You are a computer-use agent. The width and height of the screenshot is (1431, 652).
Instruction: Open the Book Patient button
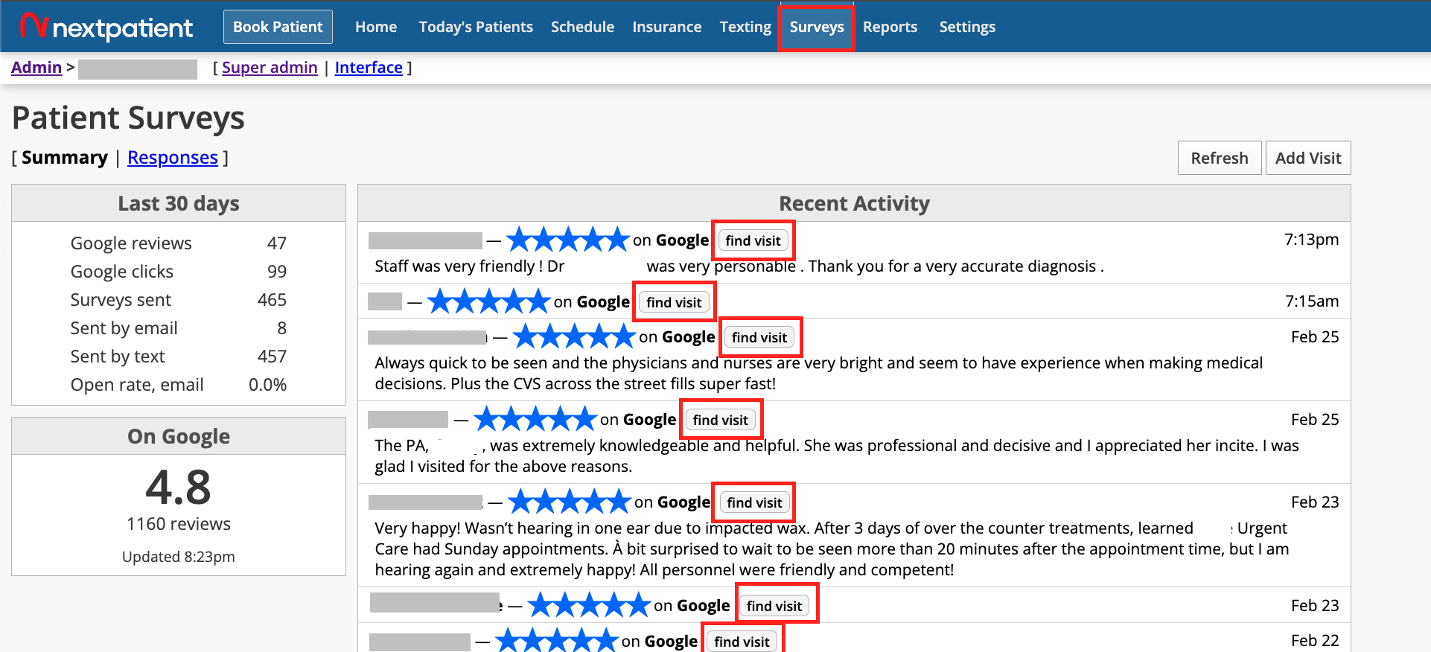pos(278,27)
